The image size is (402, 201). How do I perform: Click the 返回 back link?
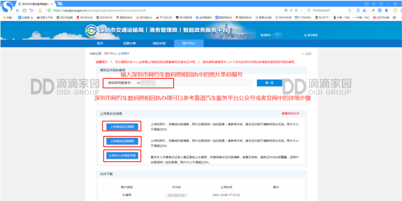(306, 54)
